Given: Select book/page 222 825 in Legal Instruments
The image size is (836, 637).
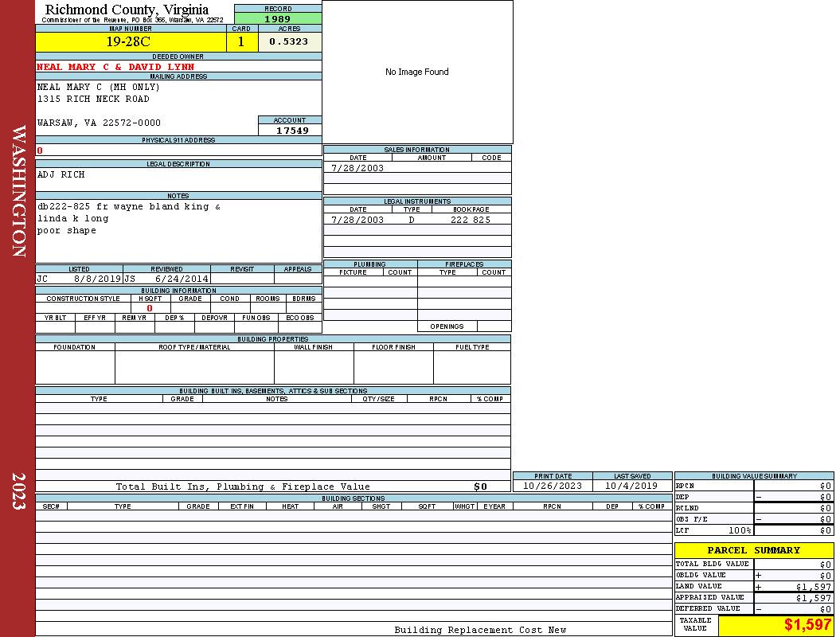Looking at the screenshot, I should (471, 220).
